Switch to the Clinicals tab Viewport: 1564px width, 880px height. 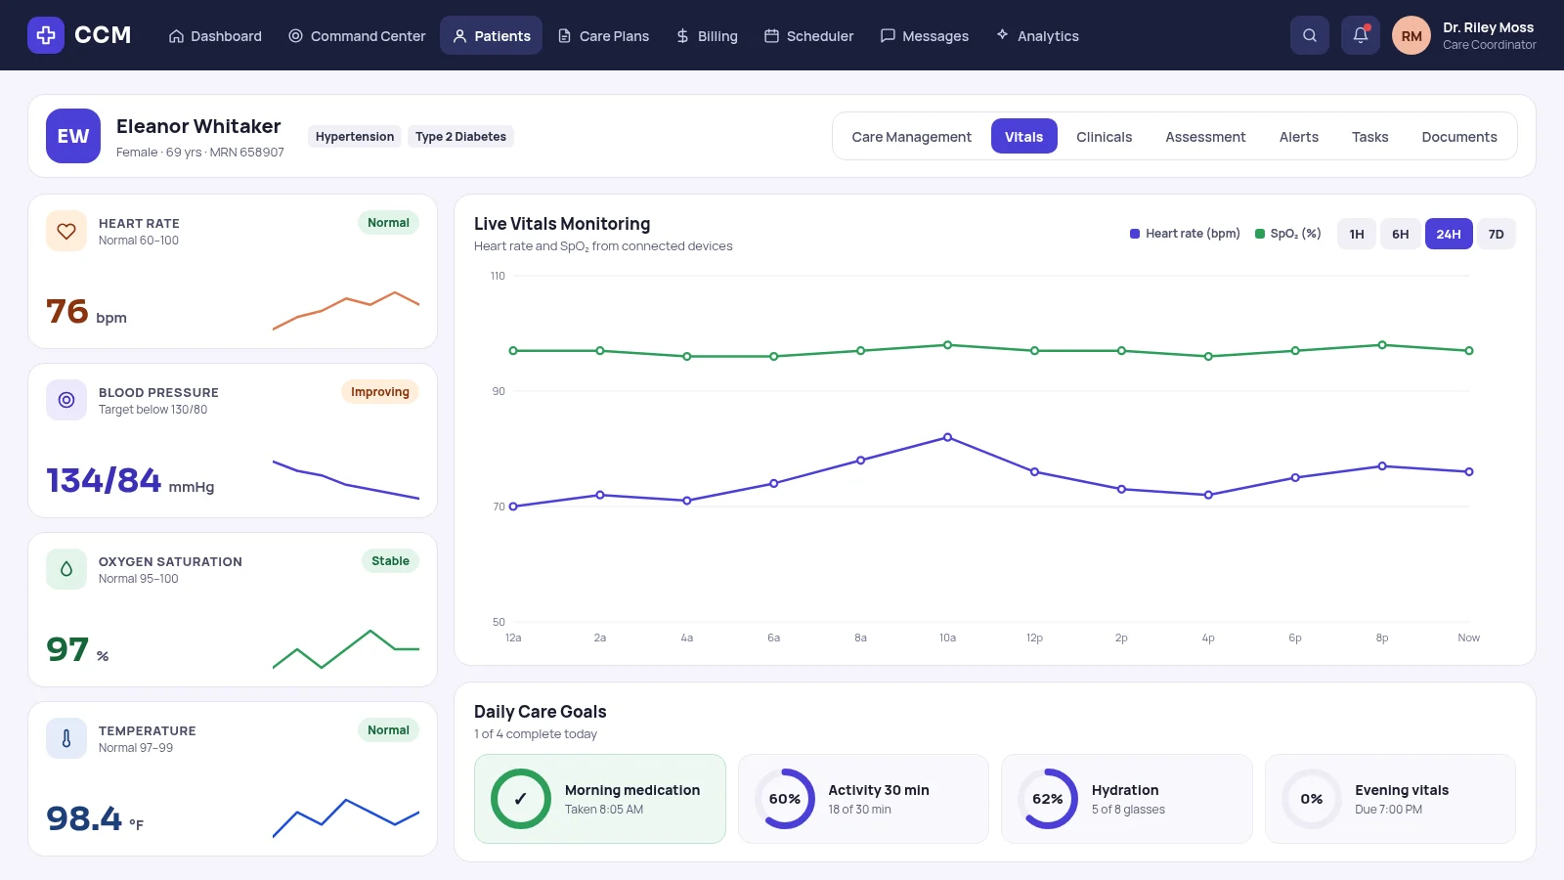pos(1105,137)
